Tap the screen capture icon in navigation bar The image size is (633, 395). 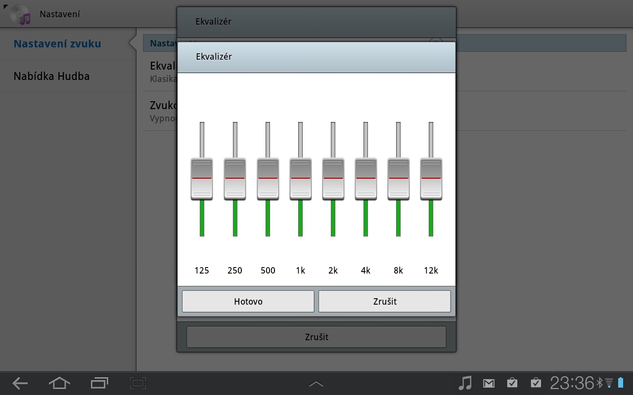pos(137,383)
